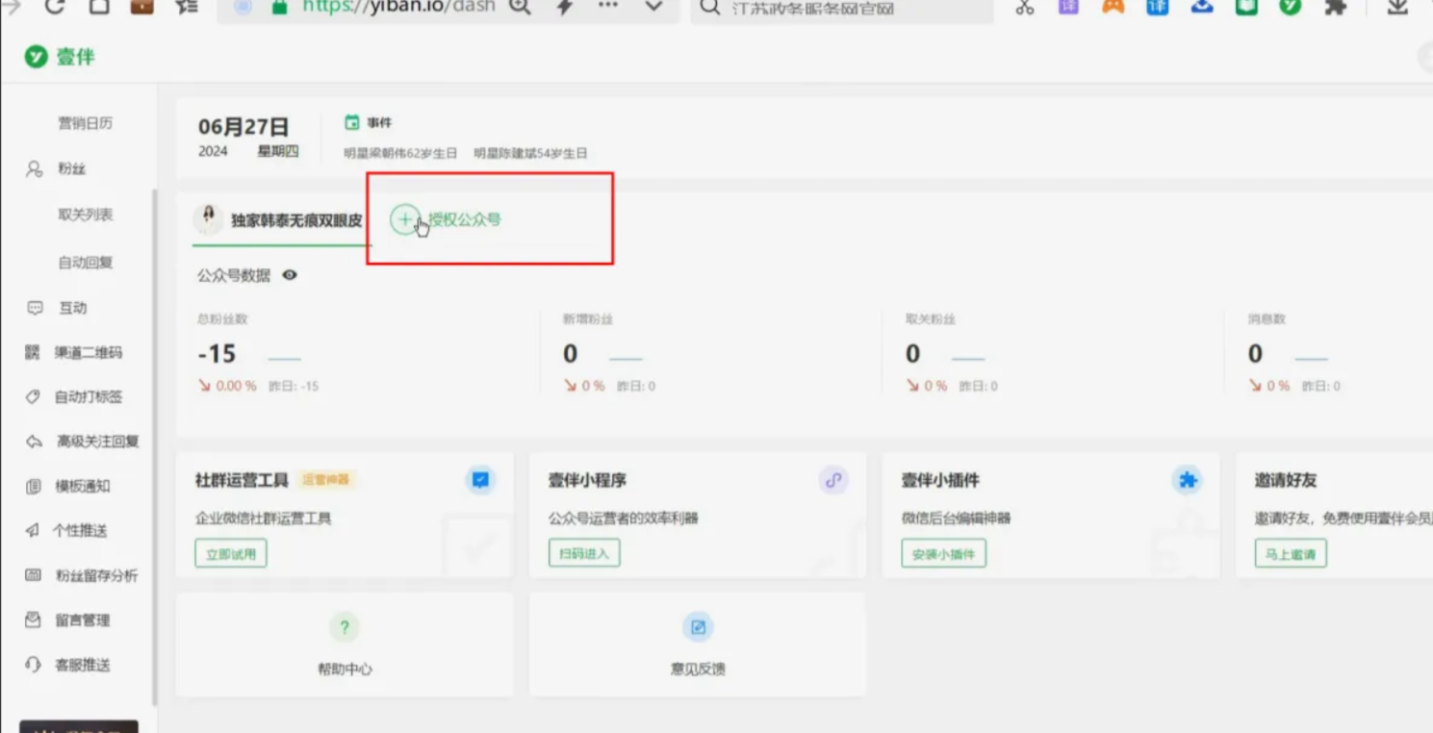Screen dimensions: 1433x733
Task: Click the 安装小插件 button
Action: click(943, 554)
